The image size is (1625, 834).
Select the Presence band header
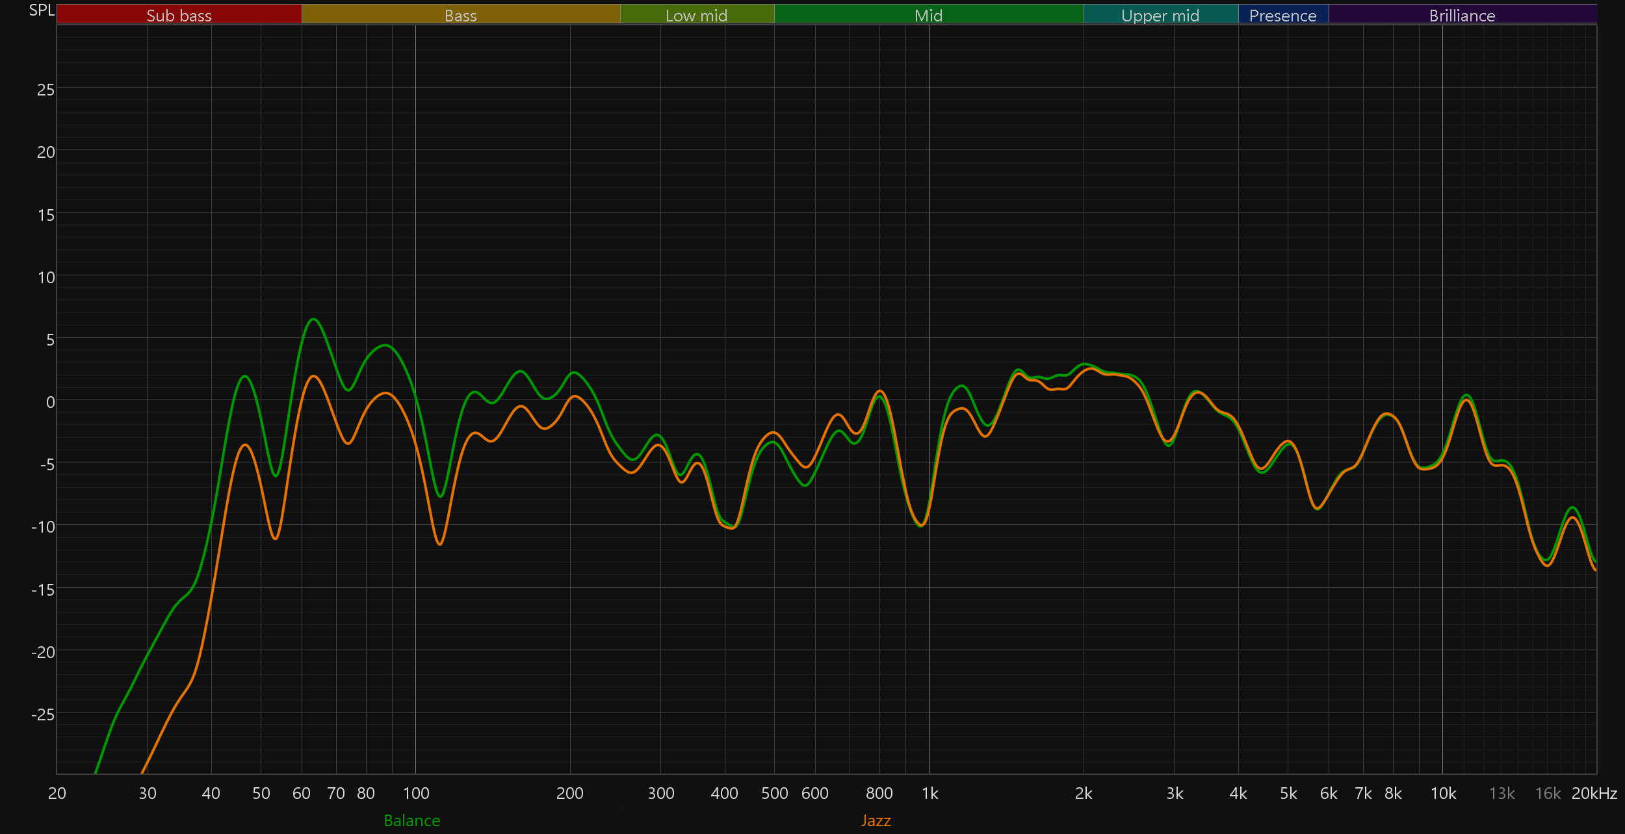pyautogui.click(x=1282, y=15)
